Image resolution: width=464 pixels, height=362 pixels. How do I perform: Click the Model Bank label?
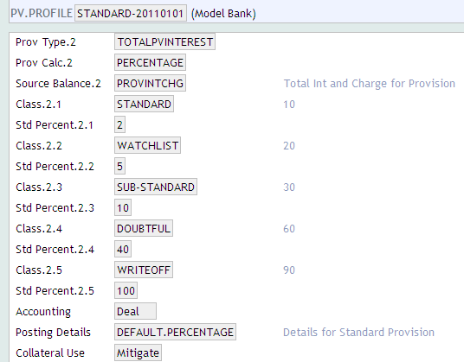click(223, 14)
